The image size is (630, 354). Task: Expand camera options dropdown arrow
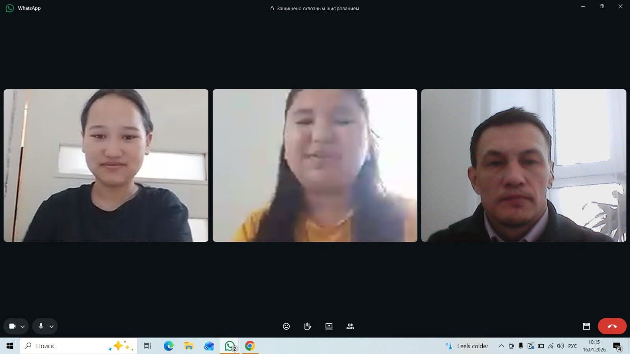pyautogui.click(x=23, y=326)
